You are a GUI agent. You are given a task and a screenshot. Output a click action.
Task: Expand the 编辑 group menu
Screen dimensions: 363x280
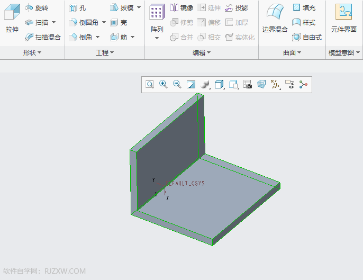click(x=201, y=53)
